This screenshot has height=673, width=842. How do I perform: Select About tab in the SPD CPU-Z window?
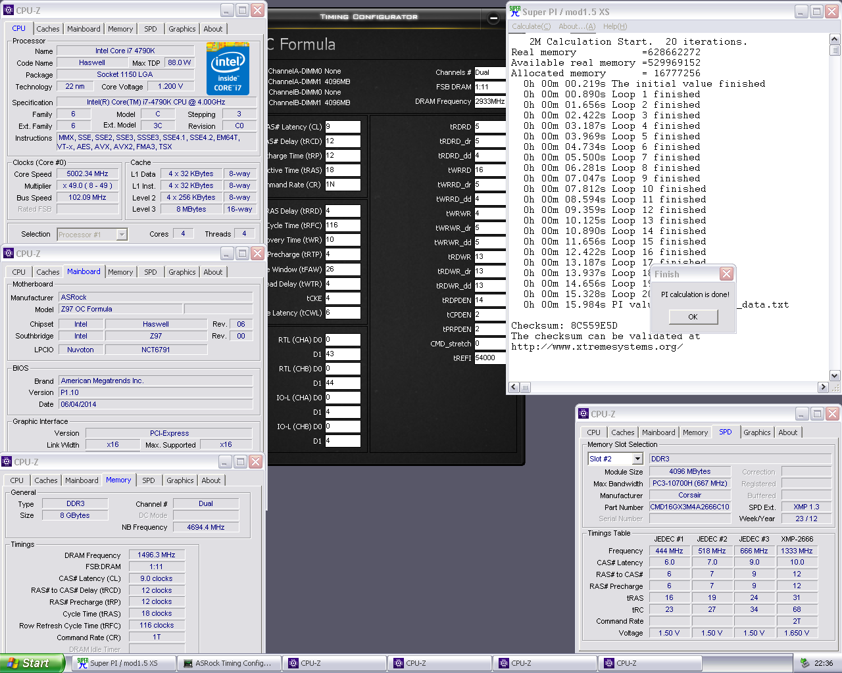click(x=788, y=432)
